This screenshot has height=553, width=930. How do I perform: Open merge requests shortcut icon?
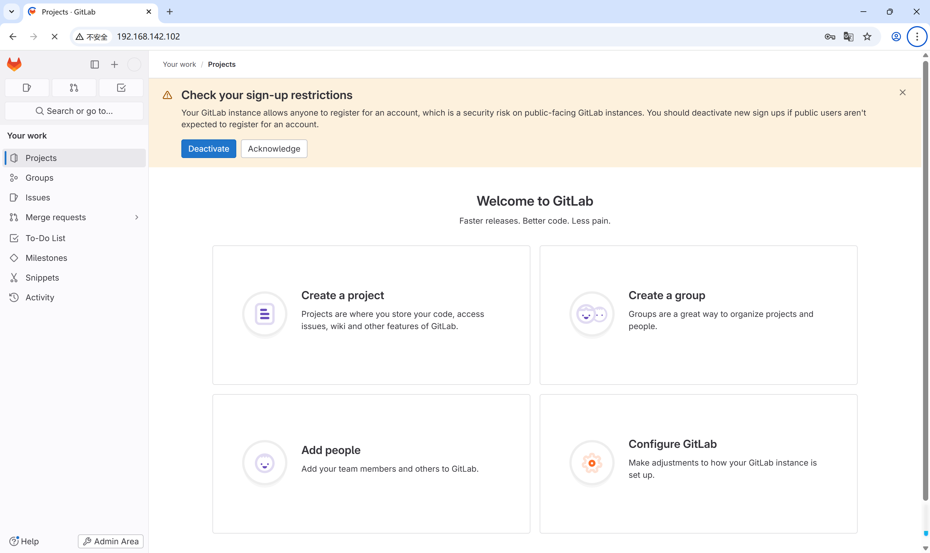pyautogui.click(x=74, y=88)
